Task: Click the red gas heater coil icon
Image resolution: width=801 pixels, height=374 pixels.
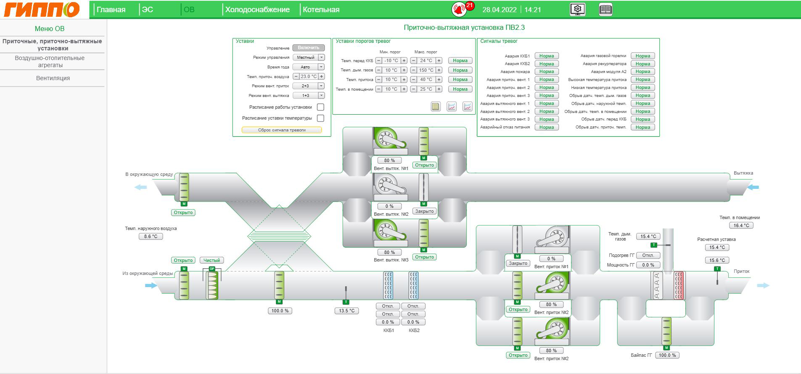Action: click(x=679, y=285)
